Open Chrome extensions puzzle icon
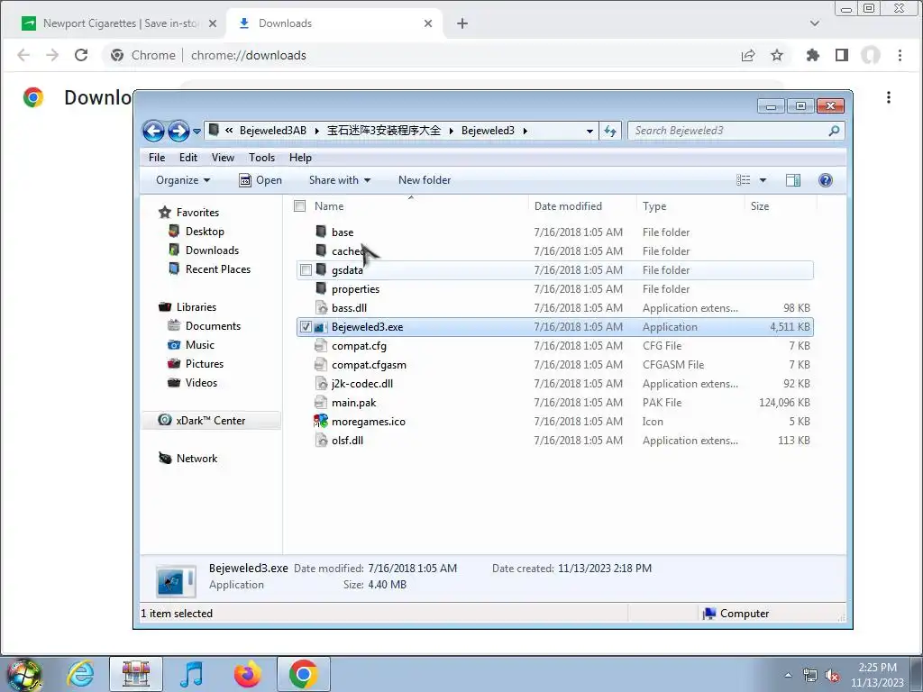923x692 pixels. pyautogui.click(x=813, y=55)
